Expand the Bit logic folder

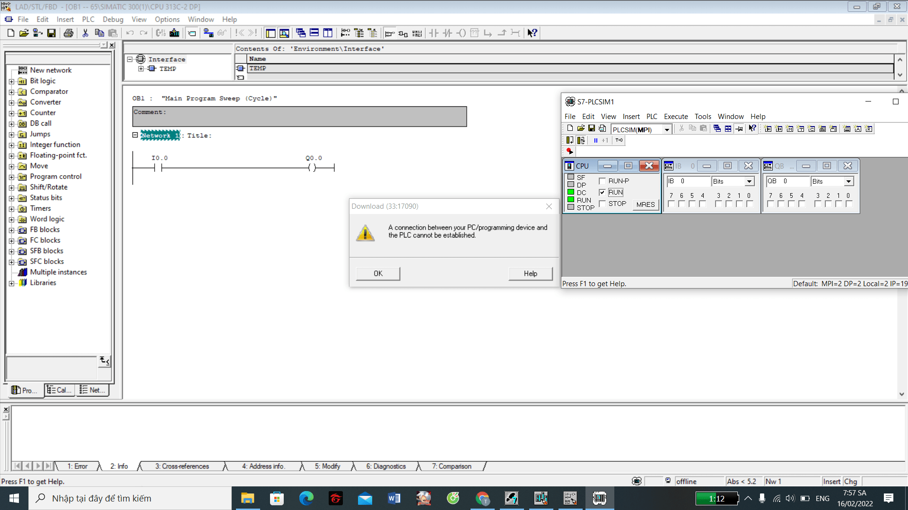coord(11,81)
